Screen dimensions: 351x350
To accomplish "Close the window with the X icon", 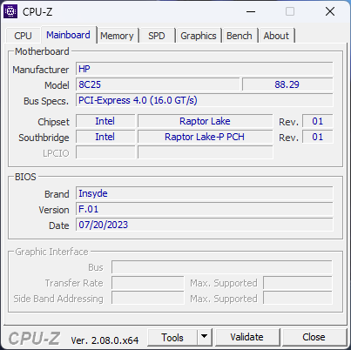I will point(330,12).
